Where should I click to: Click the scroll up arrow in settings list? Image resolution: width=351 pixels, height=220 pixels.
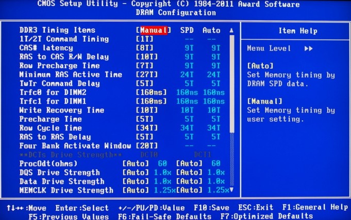(231, 30)
